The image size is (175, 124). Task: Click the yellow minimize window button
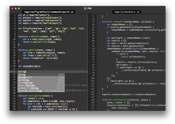pos(16,8)
